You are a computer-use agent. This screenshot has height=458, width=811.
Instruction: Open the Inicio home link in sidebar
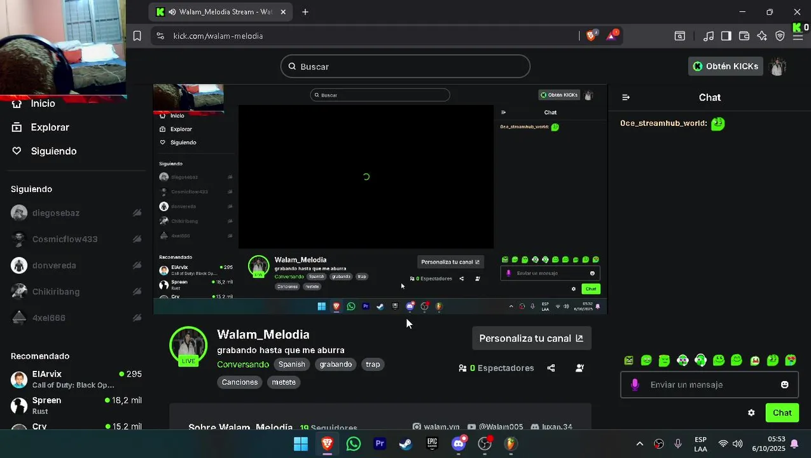coord(43,104)
